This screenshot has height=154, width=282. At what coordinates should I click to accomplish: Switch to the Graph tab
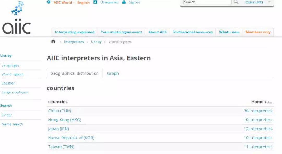point(113,73)
